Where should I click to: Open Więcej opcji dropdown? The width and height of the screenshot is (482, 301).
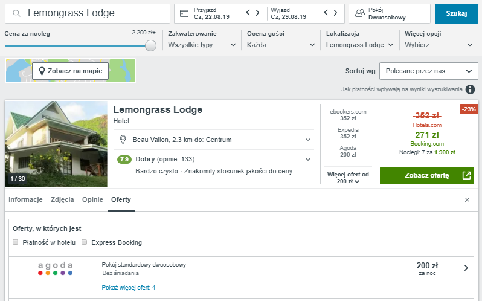point(439,45)
